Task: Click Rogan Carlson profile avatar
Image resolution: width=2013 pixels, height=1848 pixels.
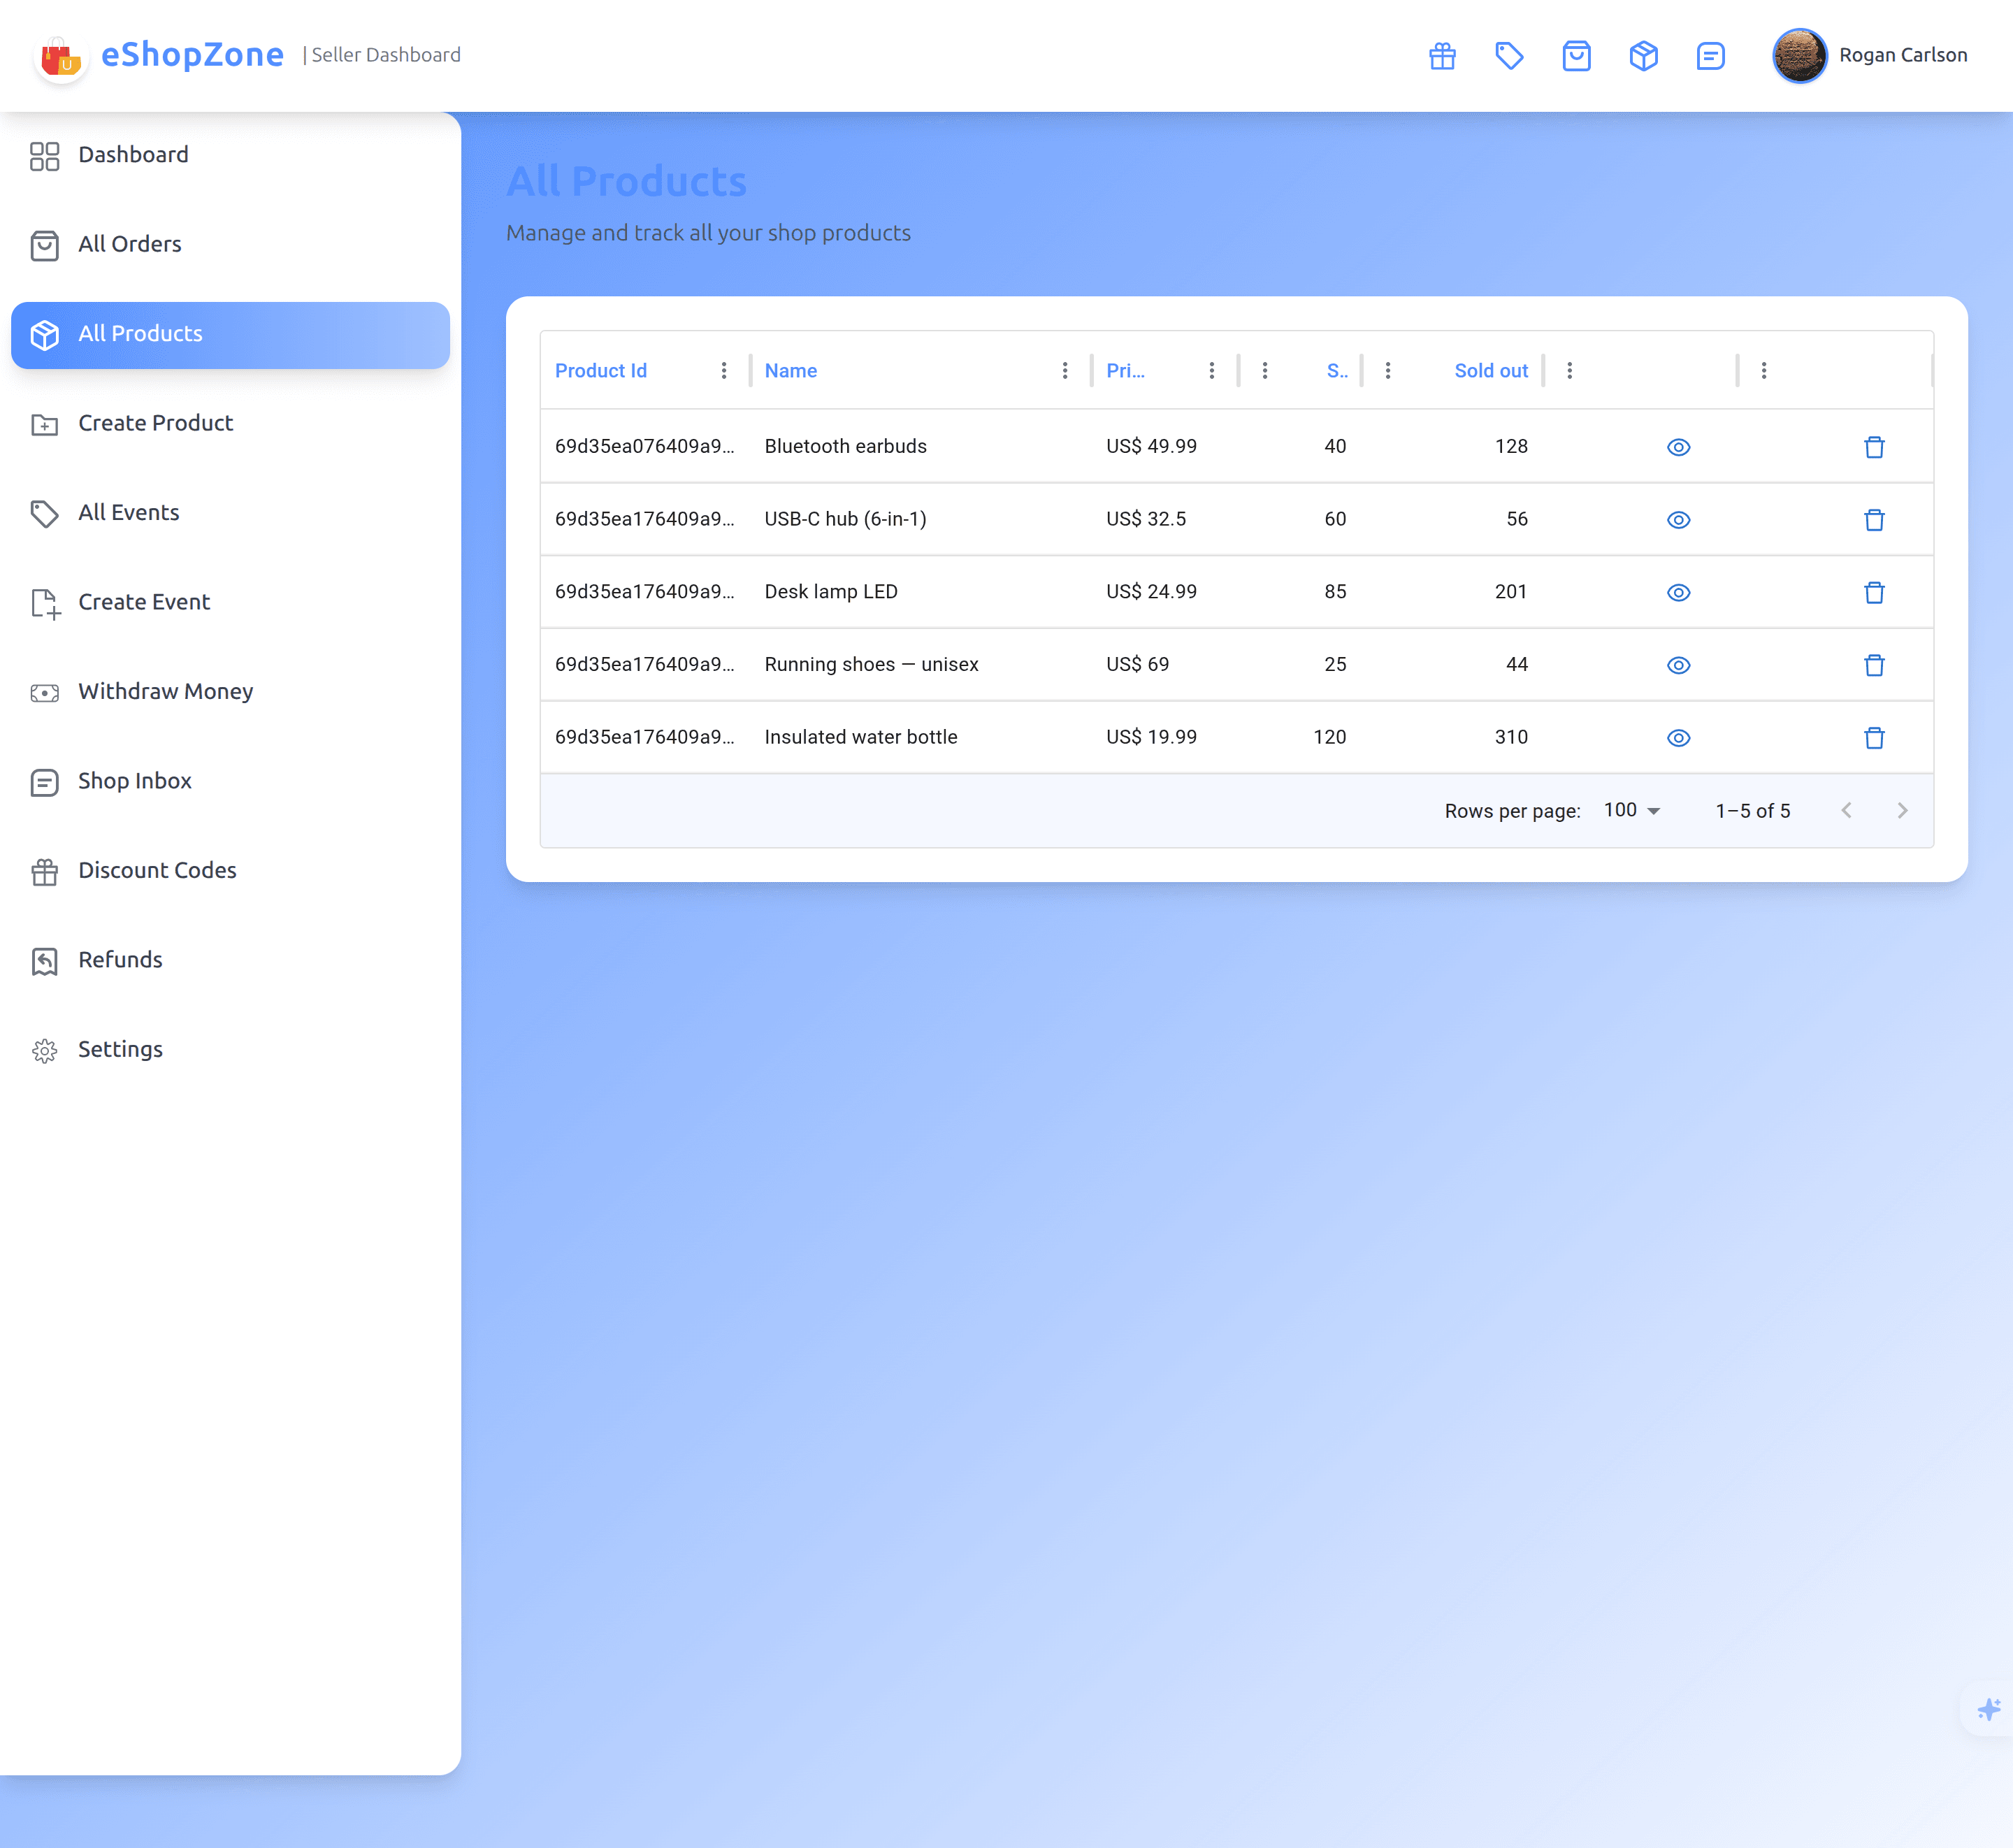Action: 1799,56
